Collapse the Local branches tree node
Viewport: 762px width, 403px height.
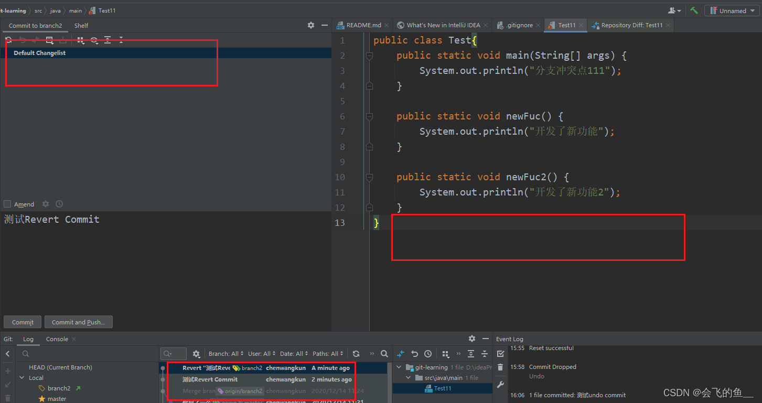point(22,378)
